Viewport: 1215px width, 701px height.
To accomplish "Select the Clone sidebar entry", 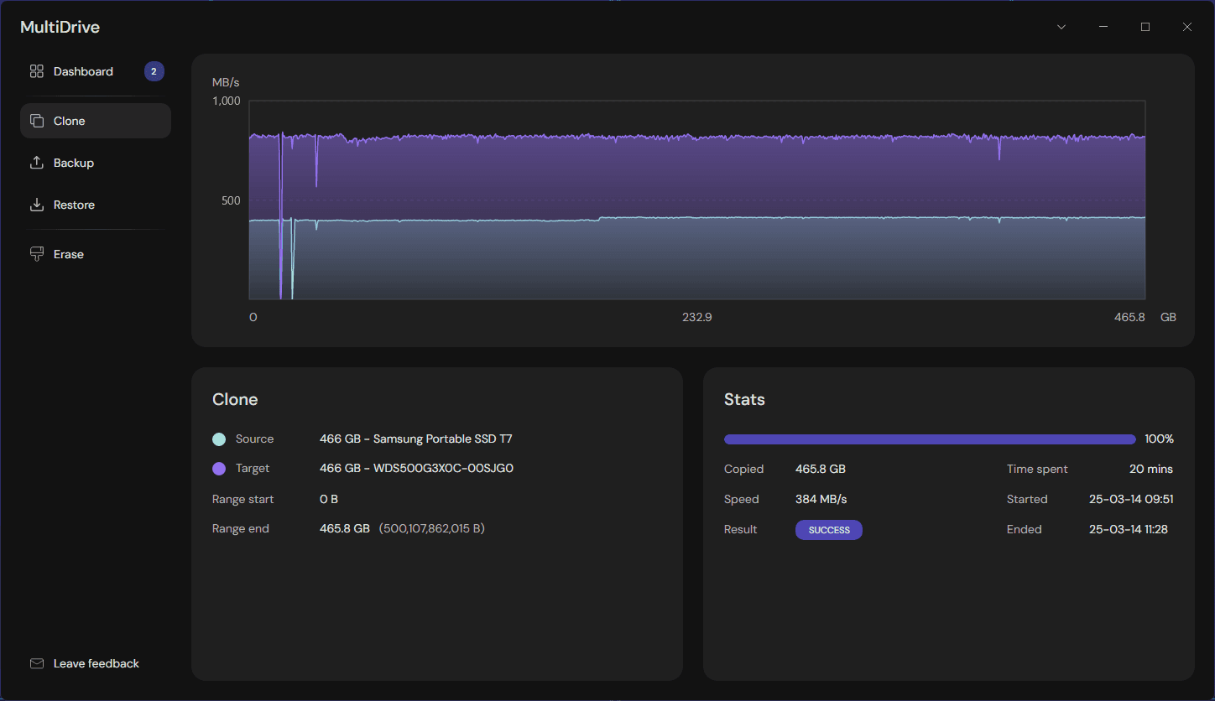I will click(70, 121).
